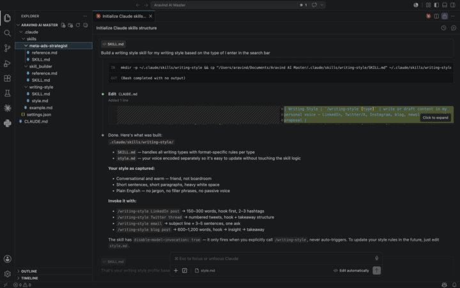Refresh the Explorer file tree
460x288 pixels.
[x=78, y=25]
